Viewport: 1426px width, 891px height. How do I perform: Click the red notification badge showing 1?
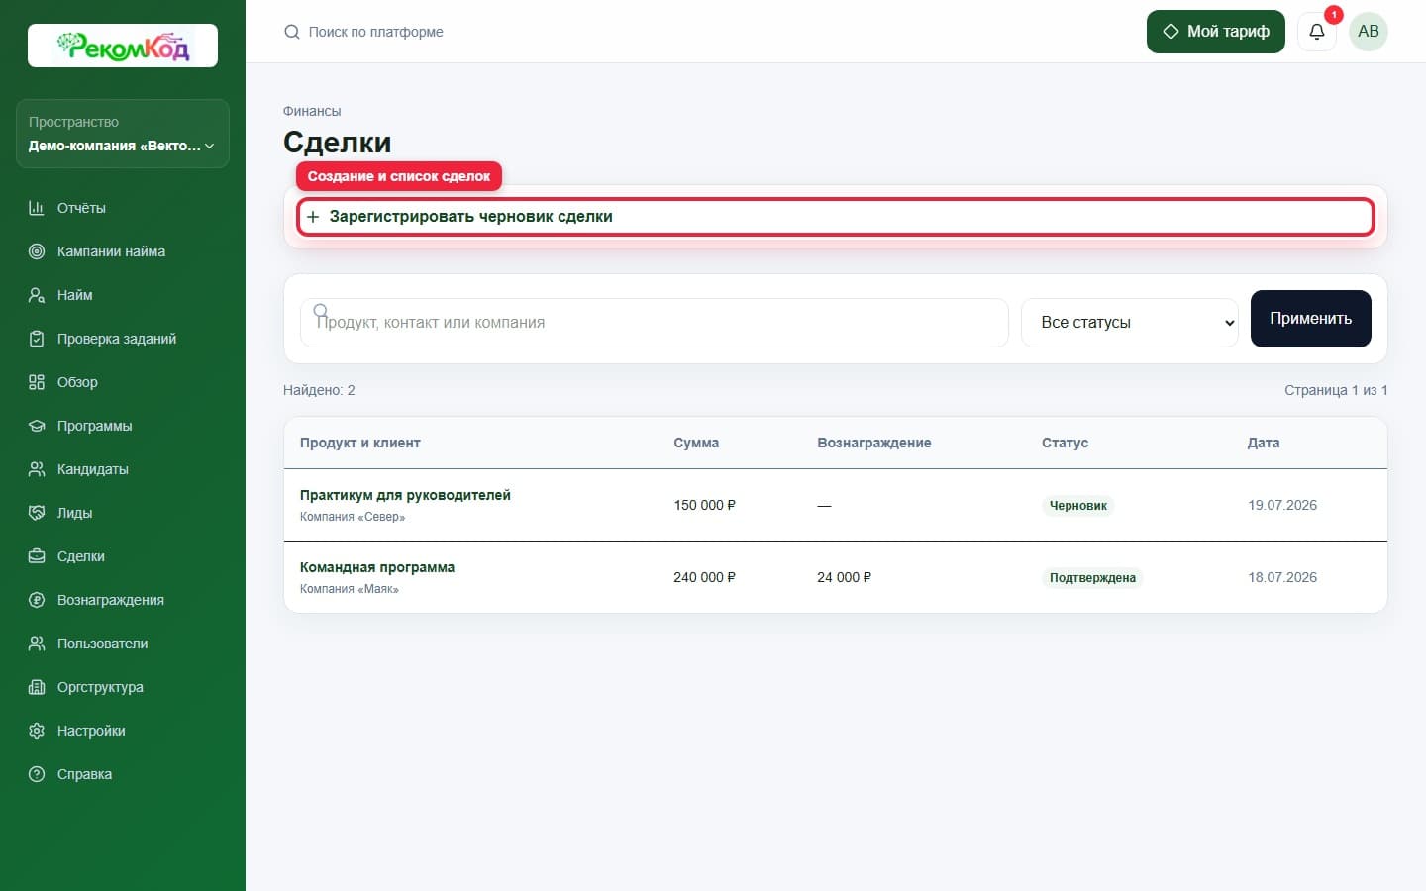(x=1334, y=15)
